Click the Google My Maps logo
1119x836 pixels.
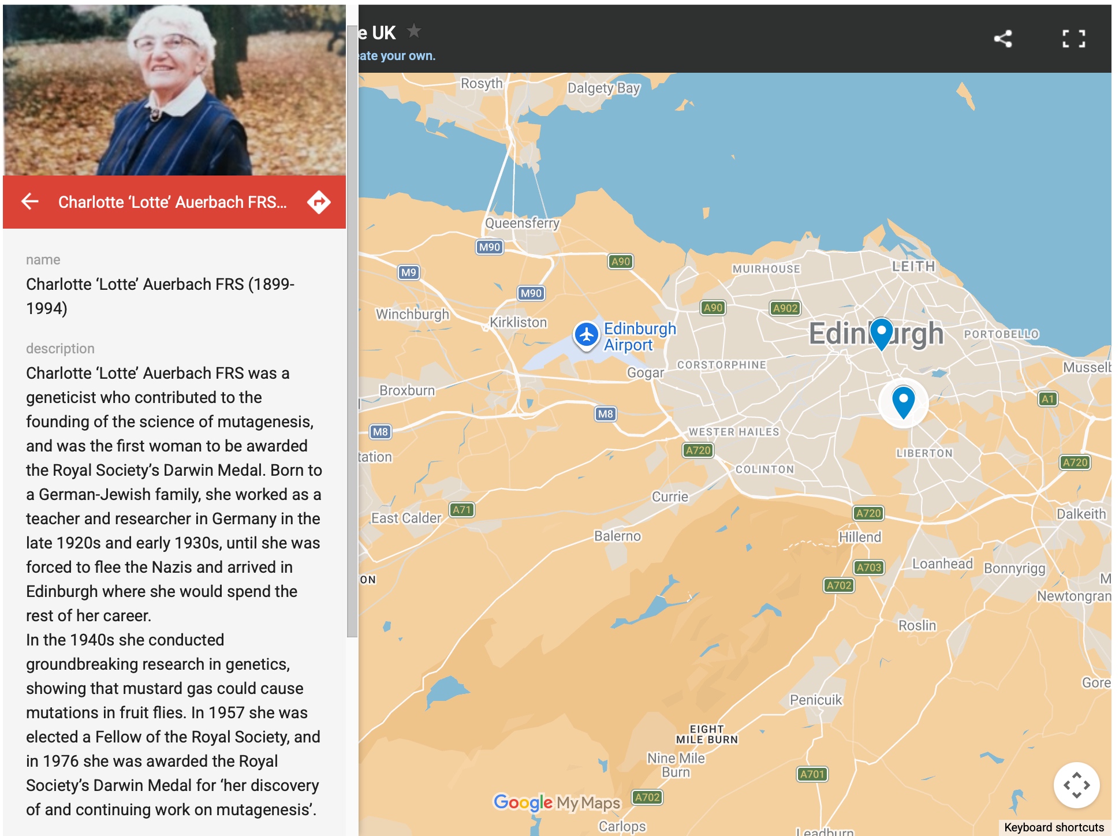tap(557, 802)
